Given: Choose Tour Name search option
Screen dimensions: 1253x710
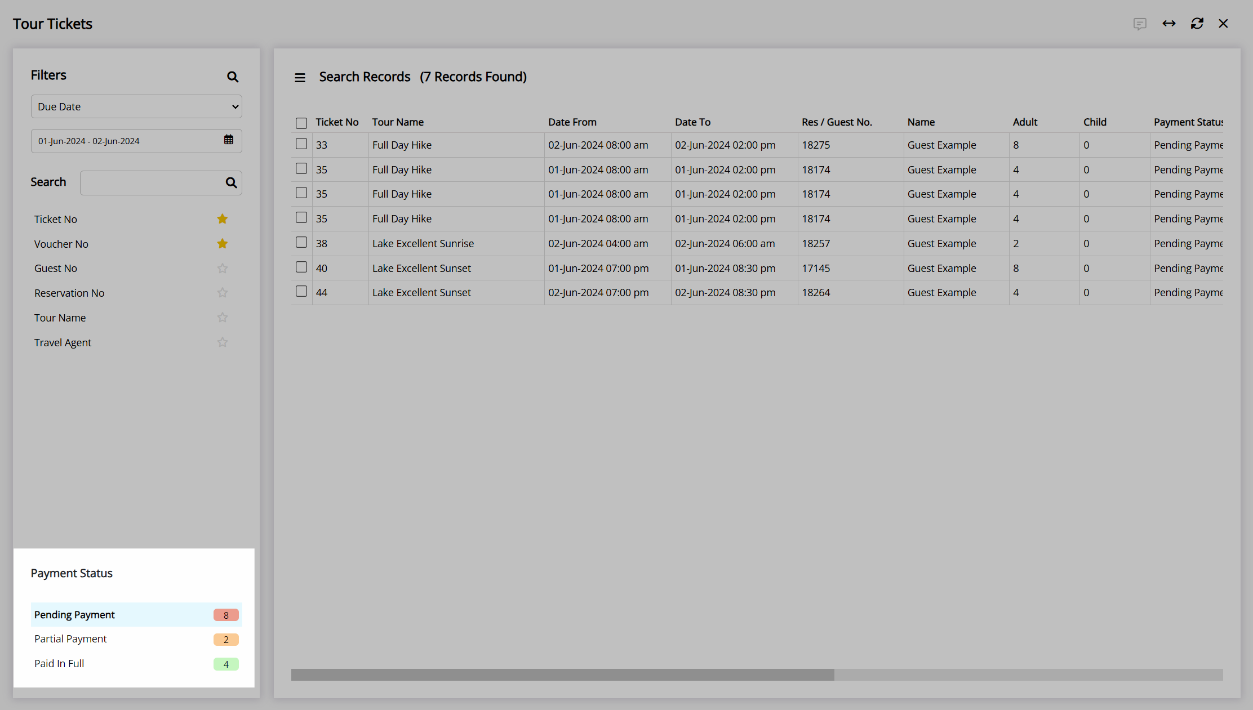Looking at the screenshot, I should [60, 318].
